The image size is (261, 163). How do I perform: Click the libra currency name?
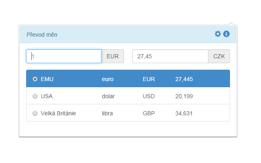[108, 113]
